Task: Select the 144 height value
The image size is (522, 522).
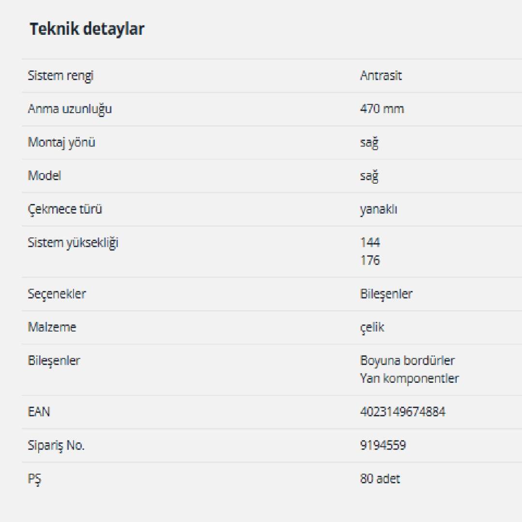Action: coord(370,242)
